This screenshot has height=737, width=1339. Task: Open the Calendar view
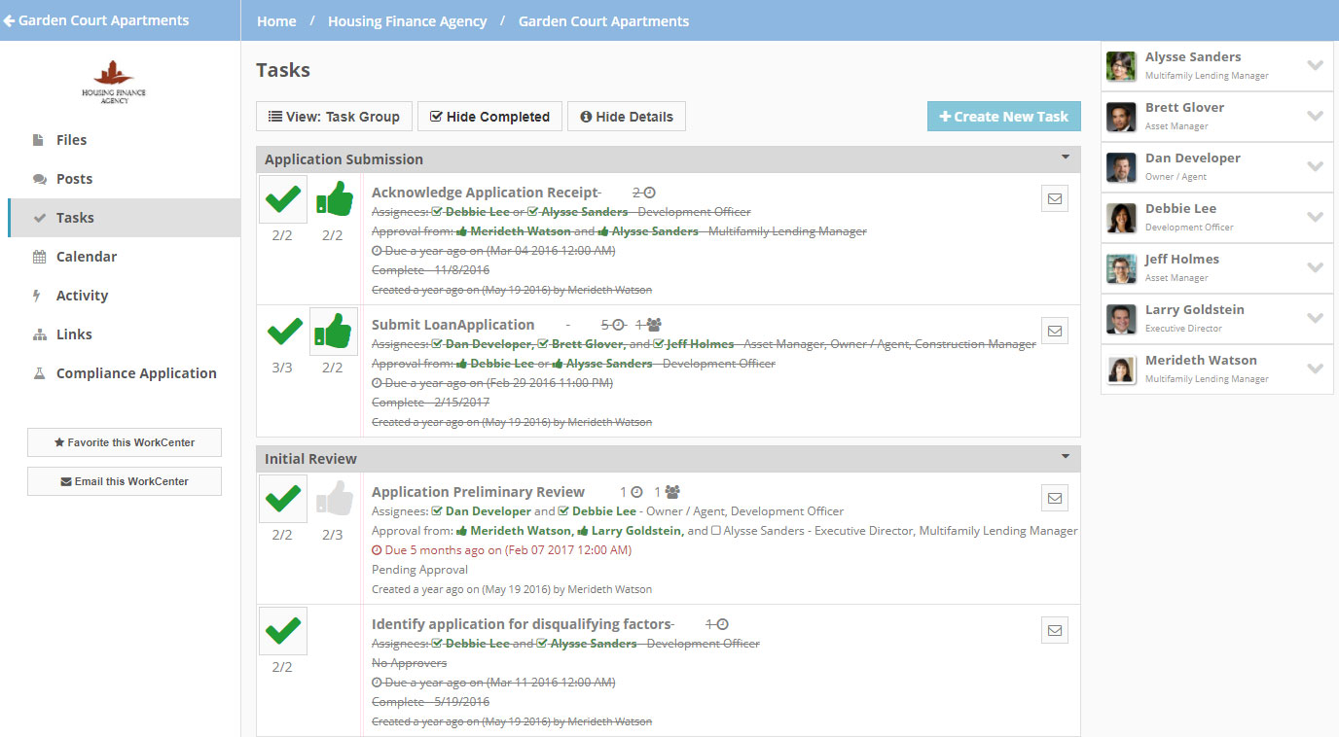coord(87,256)
